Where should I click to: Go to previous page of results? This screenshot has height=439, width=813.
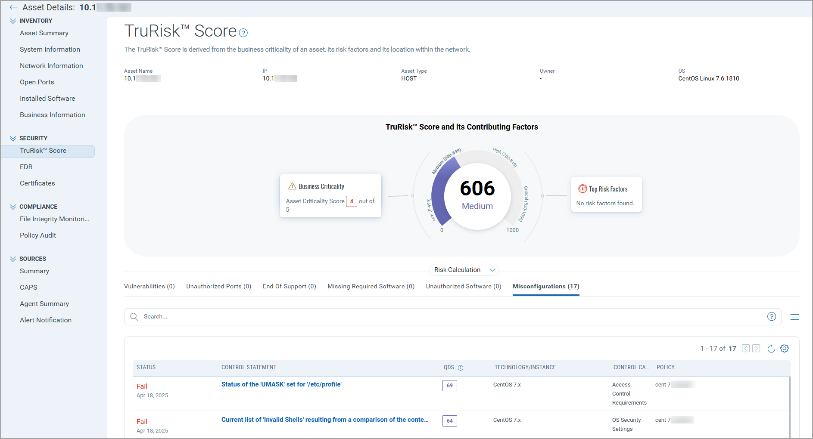pos(746,348)
